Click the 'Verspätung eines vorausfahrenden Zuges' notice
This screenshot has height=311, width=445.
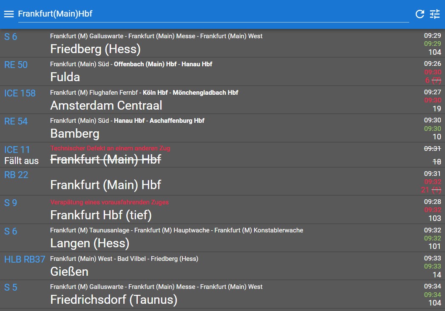110,202
